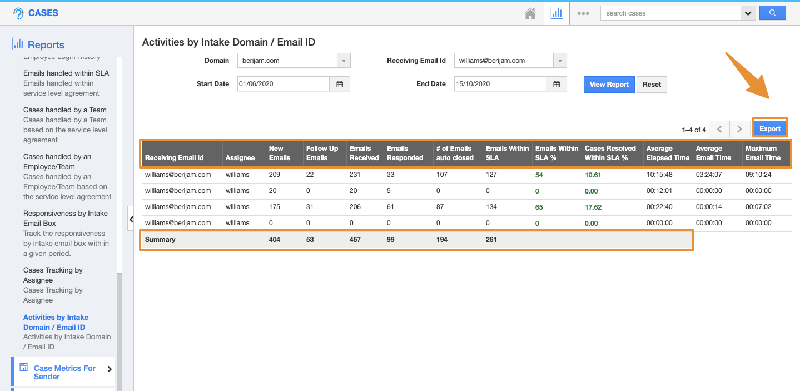Click the three-dot more options icon
This screenshot has width=800, height=391.
(583, 13)
